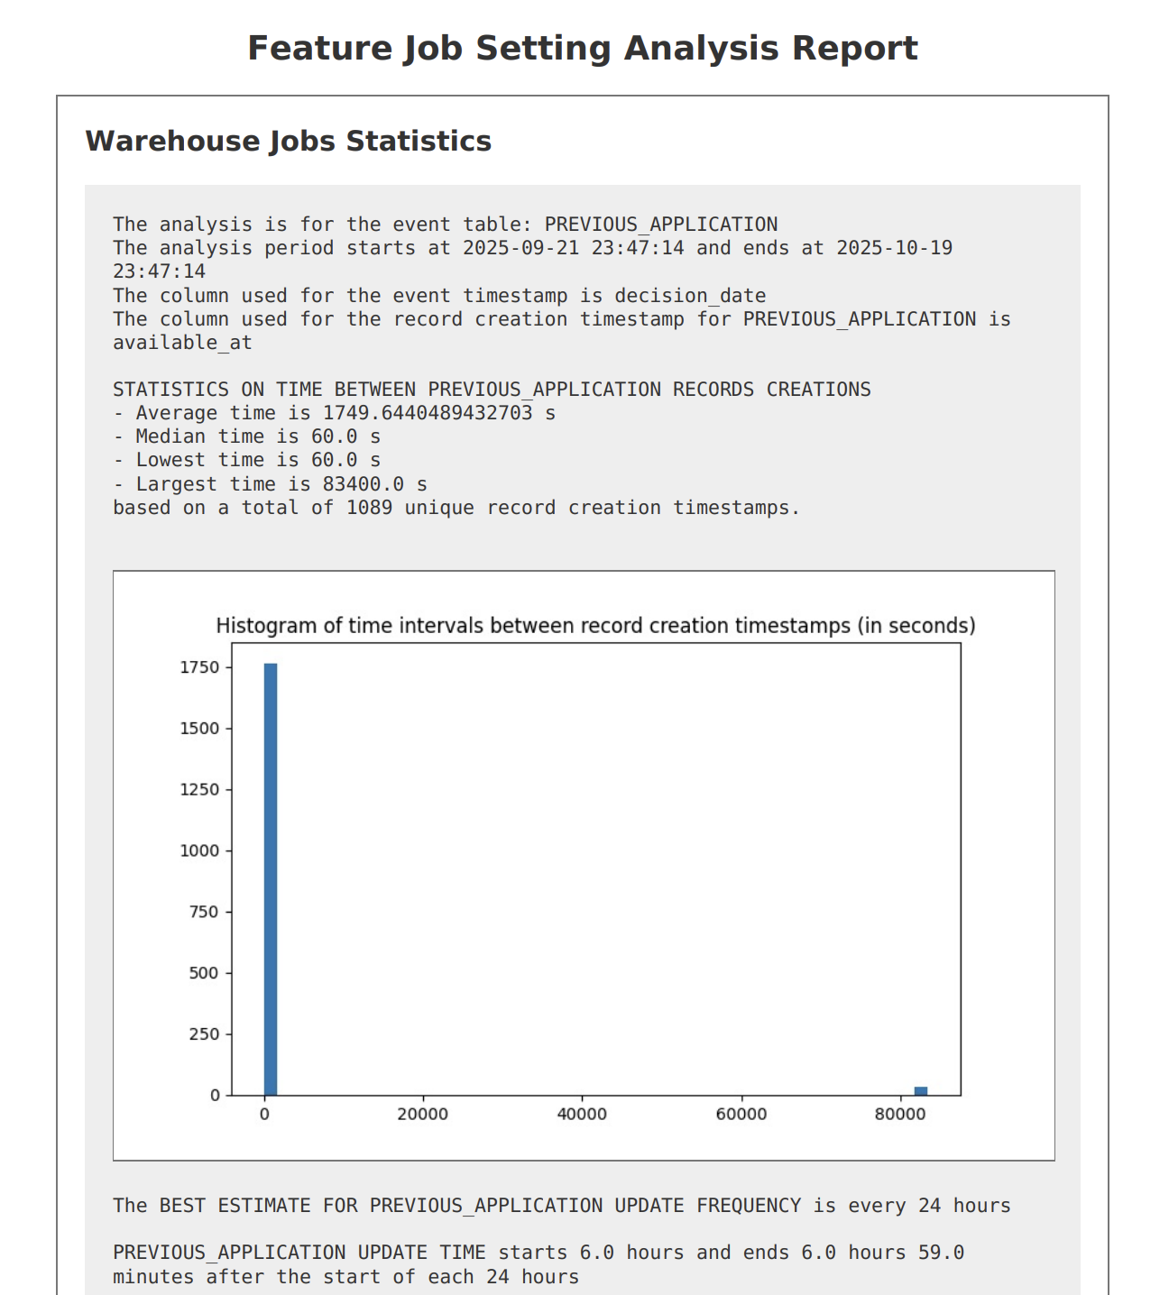The height and width of the screenshot is (1295, 1169).
Task: Click the available_at column name text
Action: (182, 343)
